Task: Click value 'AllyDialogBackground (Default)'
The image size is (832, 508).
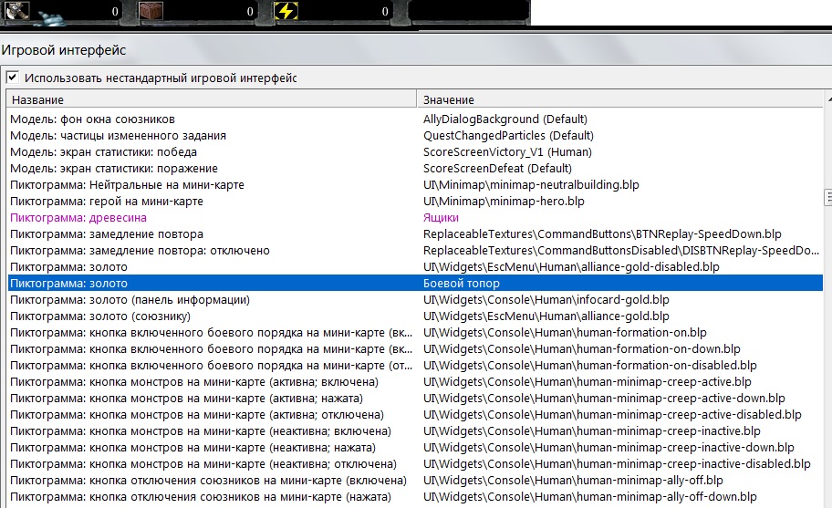Action: point(505,119)
